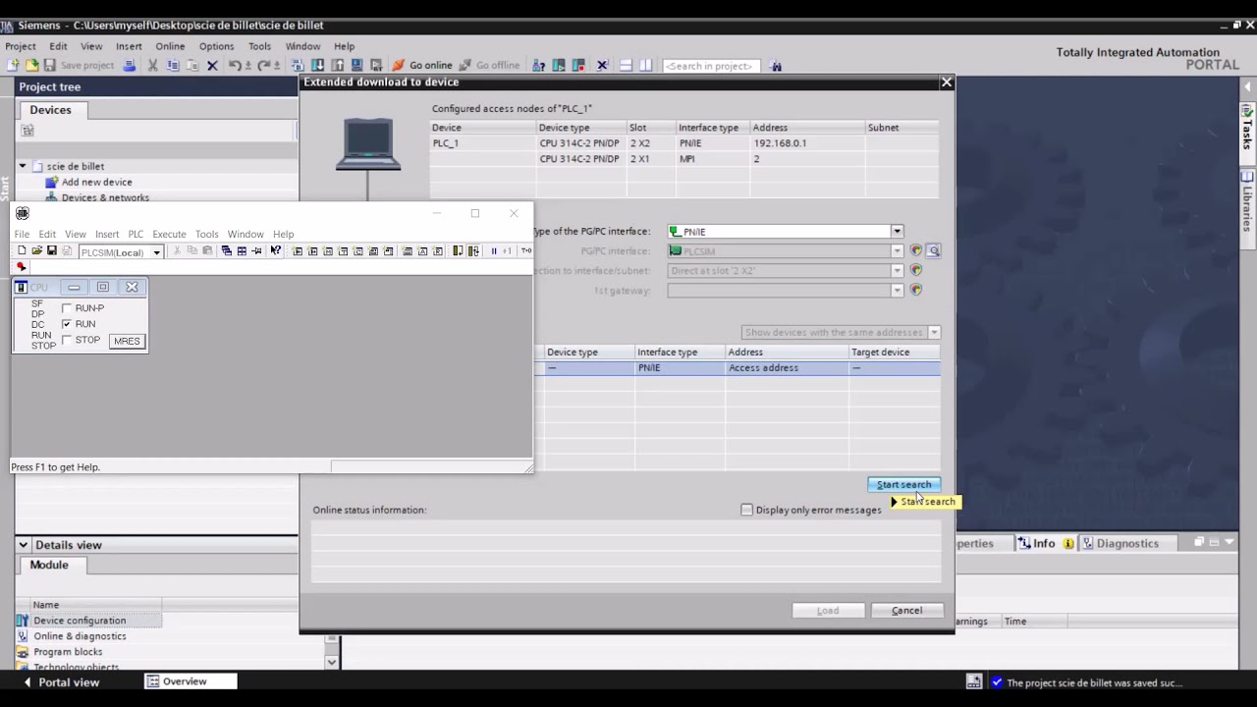
Task: Download to device icon in TIA toolbar
Action: [x=318, y=66]
